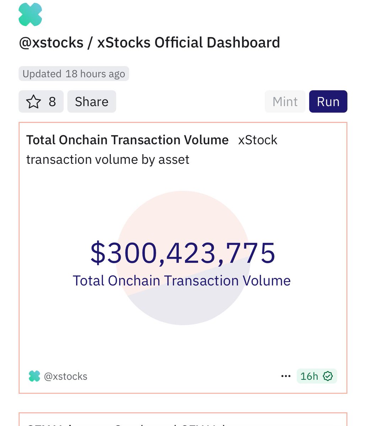
Task: Click the small xstocks avatar in card footer
Action: (x=34, y=376)
